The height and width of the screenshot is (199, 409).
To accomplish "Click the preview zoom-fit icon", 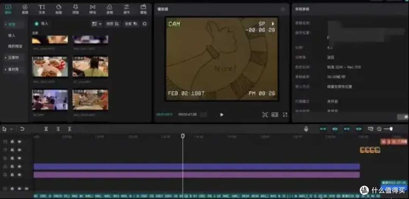I will click(265, 114).
